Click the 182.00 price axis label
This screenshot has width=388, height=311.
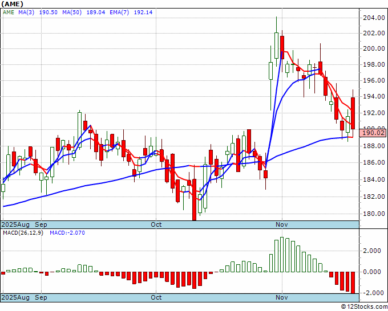(374, 197)
